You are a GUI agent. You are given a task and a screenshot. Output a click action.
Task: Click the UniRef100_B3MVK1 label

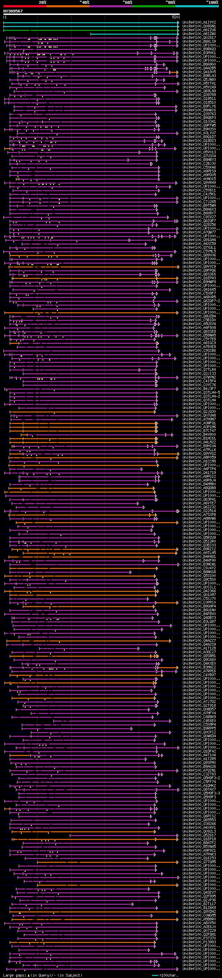[x=199, y=53]
